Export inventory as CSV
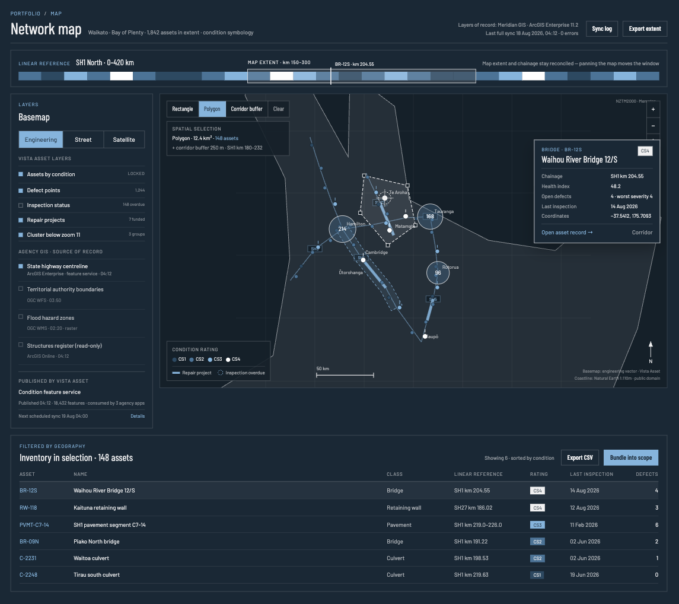This screenshot has width=679, height=604. pyautogui.click(x=580, y=457)
